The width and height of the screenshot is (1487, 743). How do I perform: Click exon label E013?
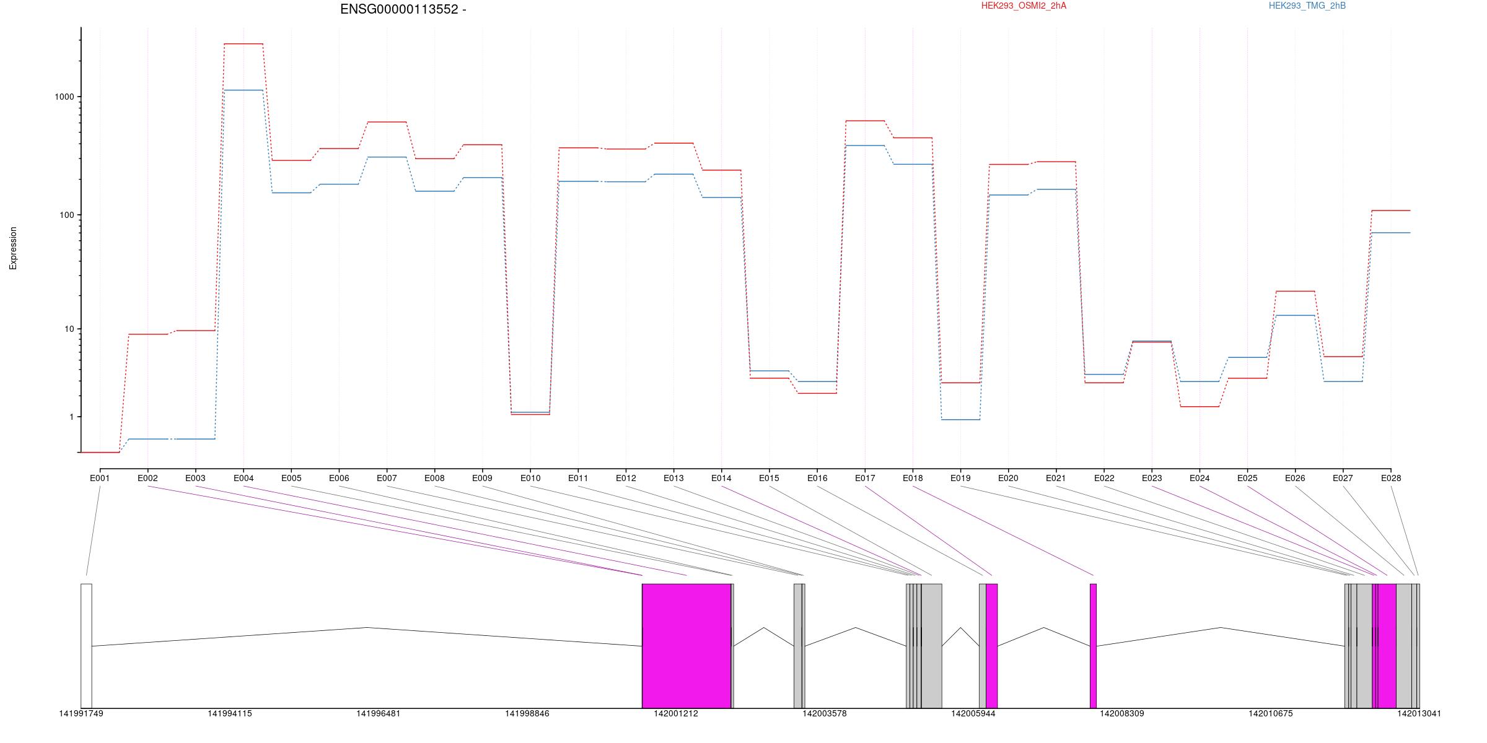click(673, 478)
